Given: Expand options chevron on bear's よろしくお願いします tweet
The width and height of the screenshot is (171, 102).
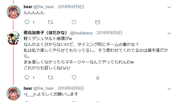Looking at the screenshot, I should 169,89.
